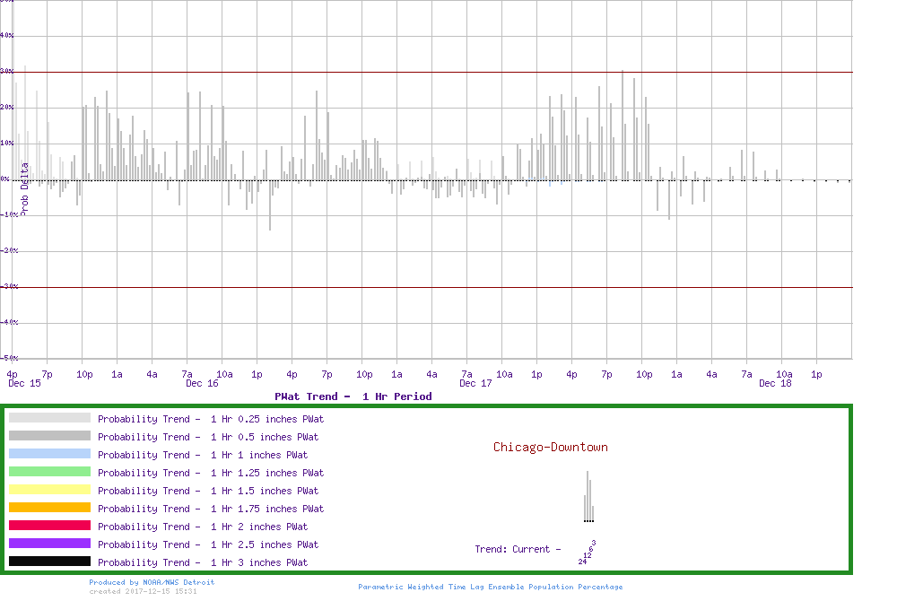
Task: Click the black 3 inches PWat swatch
Action: 49,562
